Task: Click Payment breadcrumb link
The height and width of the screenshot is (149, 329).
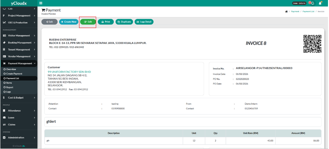Action: coord(295,11)
